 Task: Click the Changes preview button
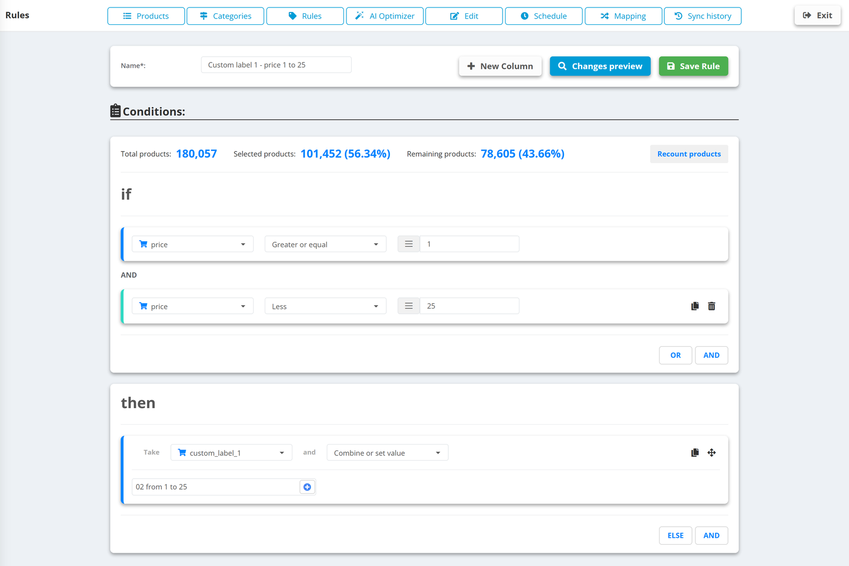pos(600,66)
